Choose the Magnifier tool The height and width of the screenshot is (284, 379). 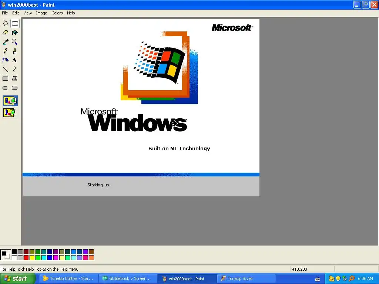pos(15,42)
